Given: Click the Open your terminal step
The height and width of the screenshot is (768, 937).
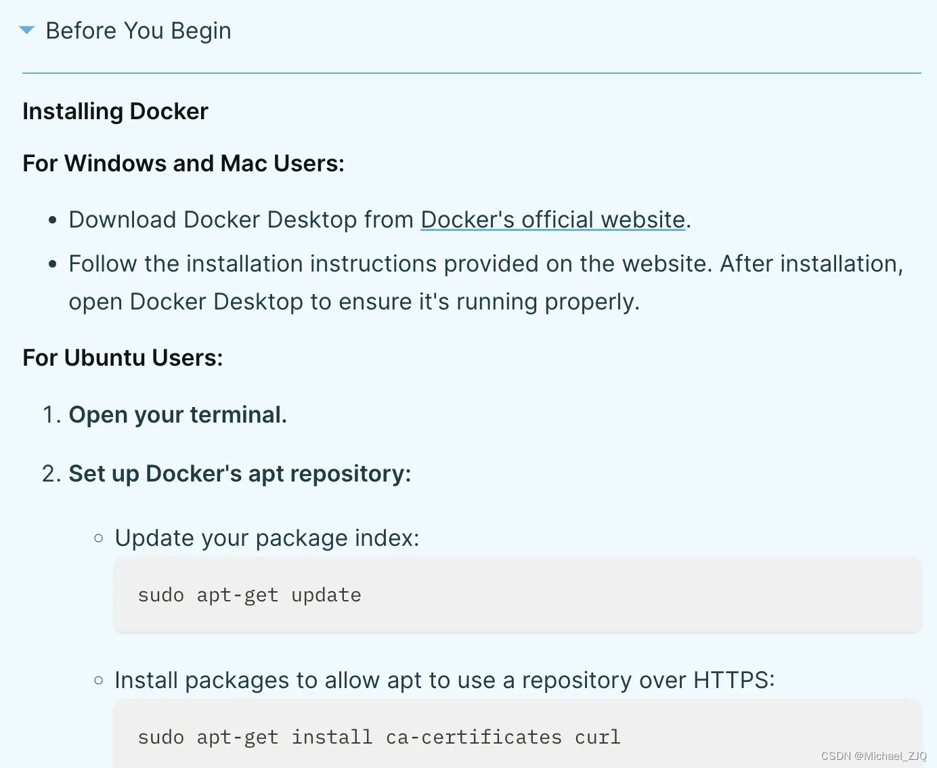Looking at the screenshot, I should tap(177, 414).
